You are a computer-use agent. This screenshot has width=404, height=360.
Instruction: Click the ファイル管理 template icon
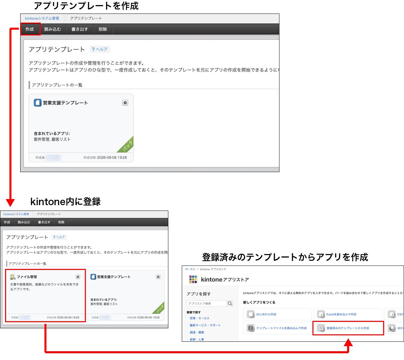[x=13, y=277]
